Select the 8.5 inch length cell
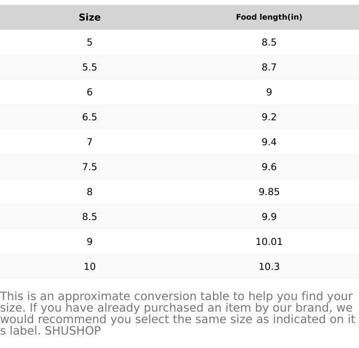The width and height of the screenshot is (359, 348). pos(269,42)
